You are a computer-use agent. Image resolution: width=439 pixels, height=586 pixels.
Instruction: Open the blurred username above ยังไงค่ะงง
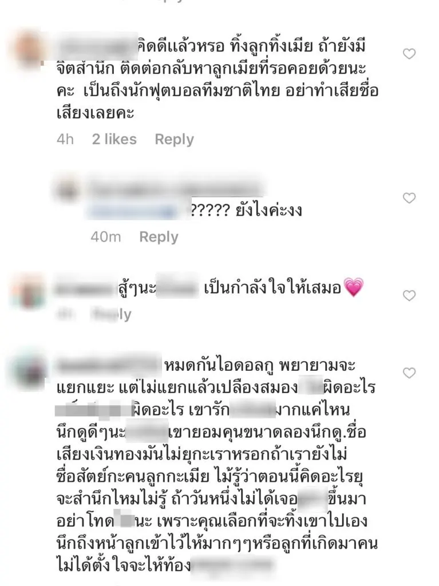[175, 189]
